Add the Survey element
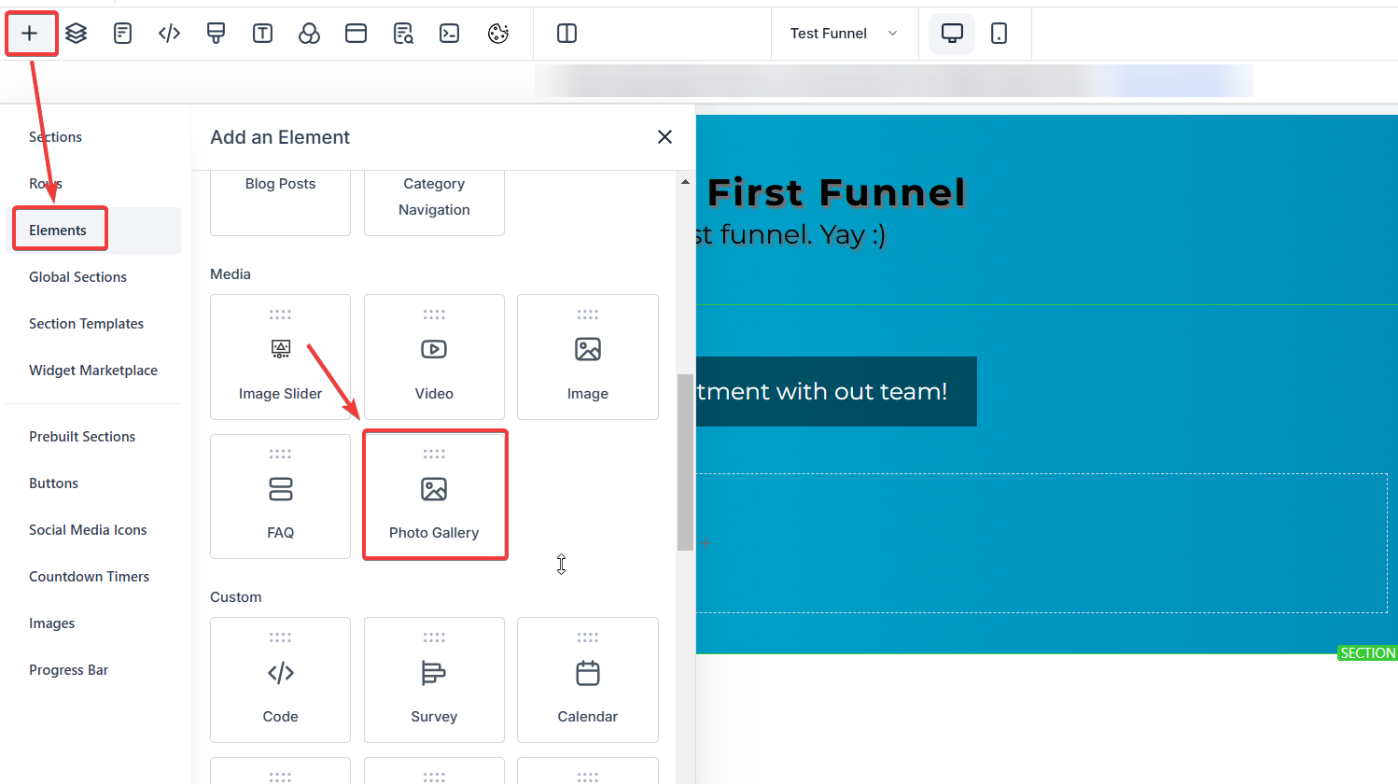This screenshot has width=1398, height=784. [x=434, y=680]
